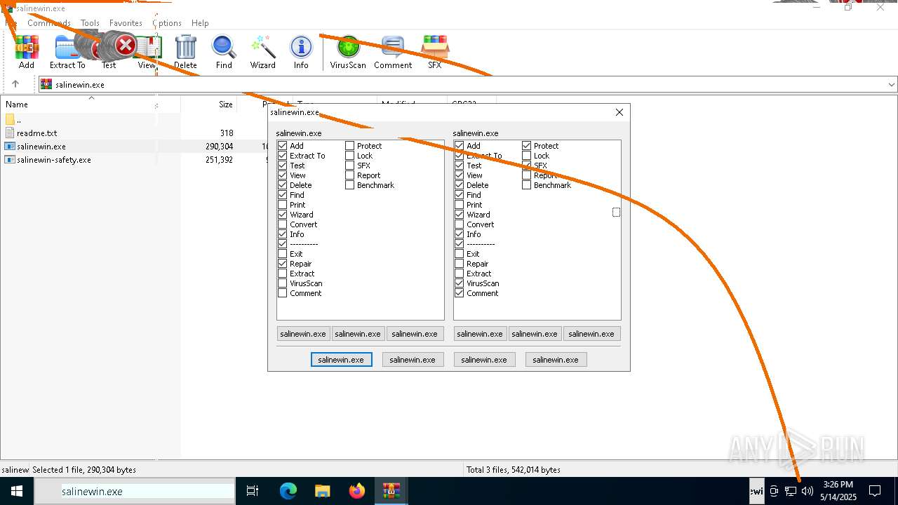Open Task View on the taskbar
Viewport: 898px width, 505px height.
tap(253, 491)
